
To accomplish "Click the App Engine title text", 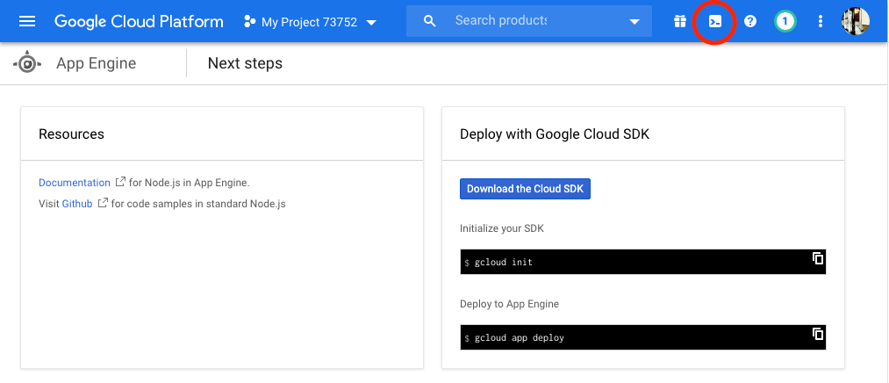I will (96, 63).
